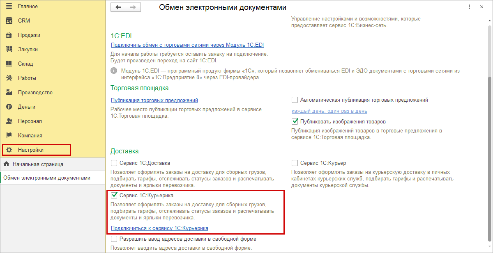Screen dimensions: 493x253
Task: Open Публикация торговых предложений link
Action: coord(154,100)
